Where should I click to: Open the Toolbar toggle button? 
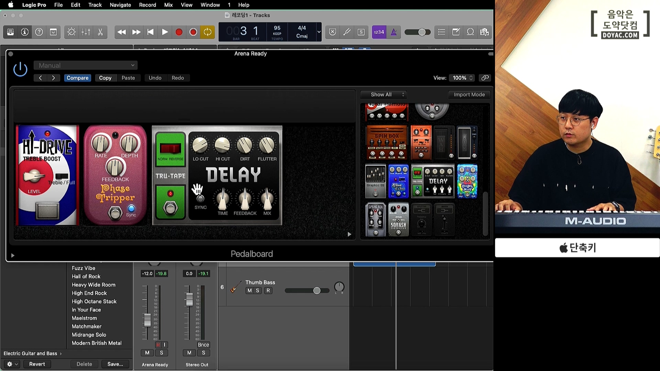tap(53, 32)
